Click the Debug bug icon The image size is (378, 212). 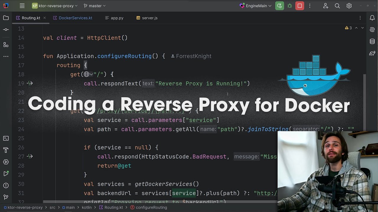point(290,6)
